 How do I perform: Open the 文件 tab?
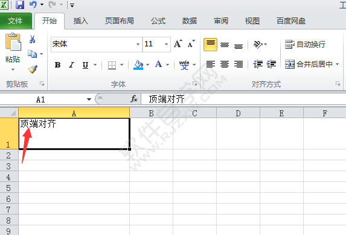click(16, 21)
